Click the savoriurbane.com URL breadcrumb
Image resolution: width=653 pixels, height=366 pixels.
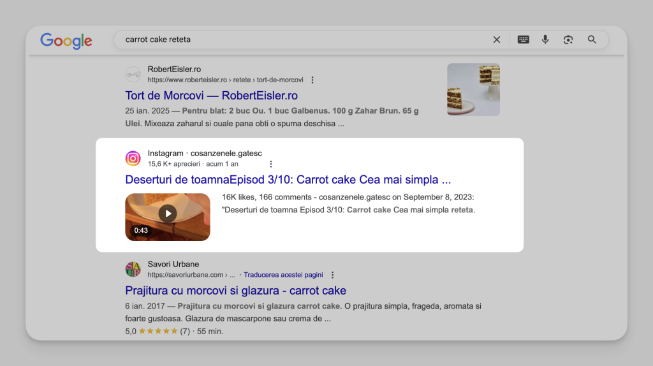[191, 275]
